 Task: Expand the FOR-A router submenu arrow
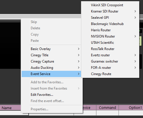(x=135, y=68)
